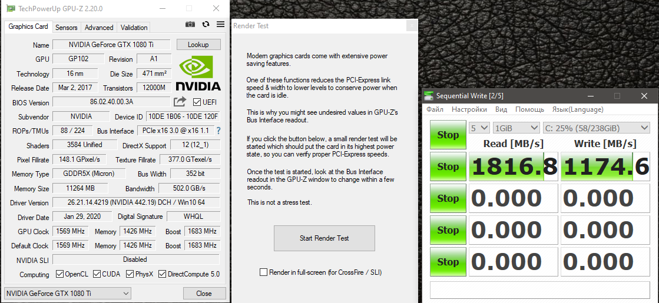
Task: Open the drive C: 25% dropdown
Action: tap(597, 128)
